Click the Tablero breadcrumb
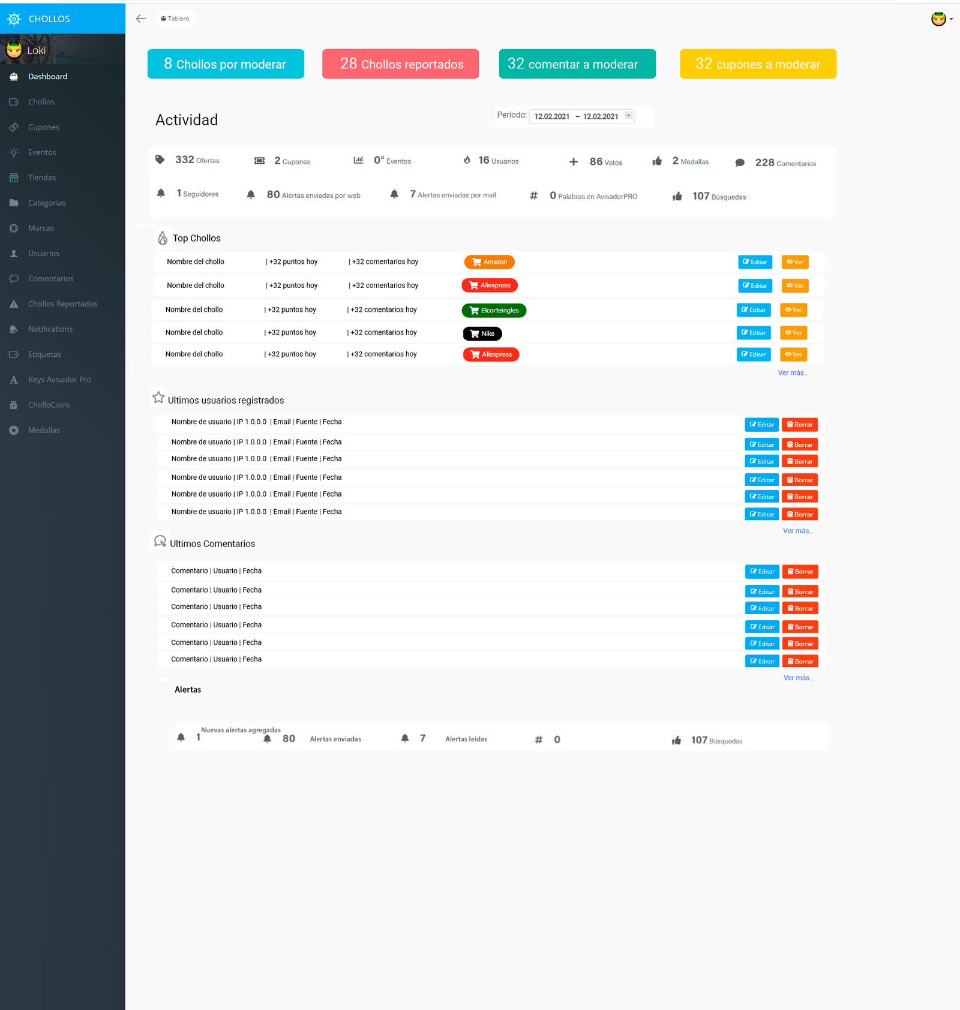The height and width of the screenshot is (1010, 960). coord(175,19)
